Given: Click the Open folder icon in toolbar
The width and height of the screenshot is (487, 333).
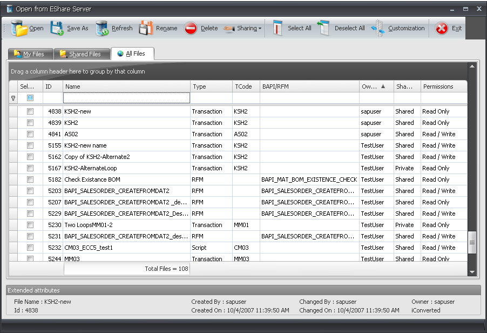Looking at the screenshot, I should tap(19, 28).
